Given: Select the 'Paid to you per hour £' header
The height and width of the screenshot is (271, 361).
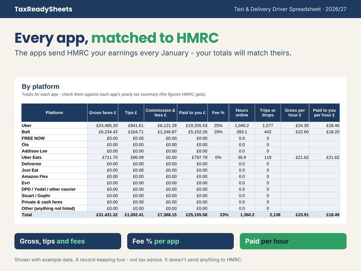Looking at the screenshot, I should coord(324,113).
